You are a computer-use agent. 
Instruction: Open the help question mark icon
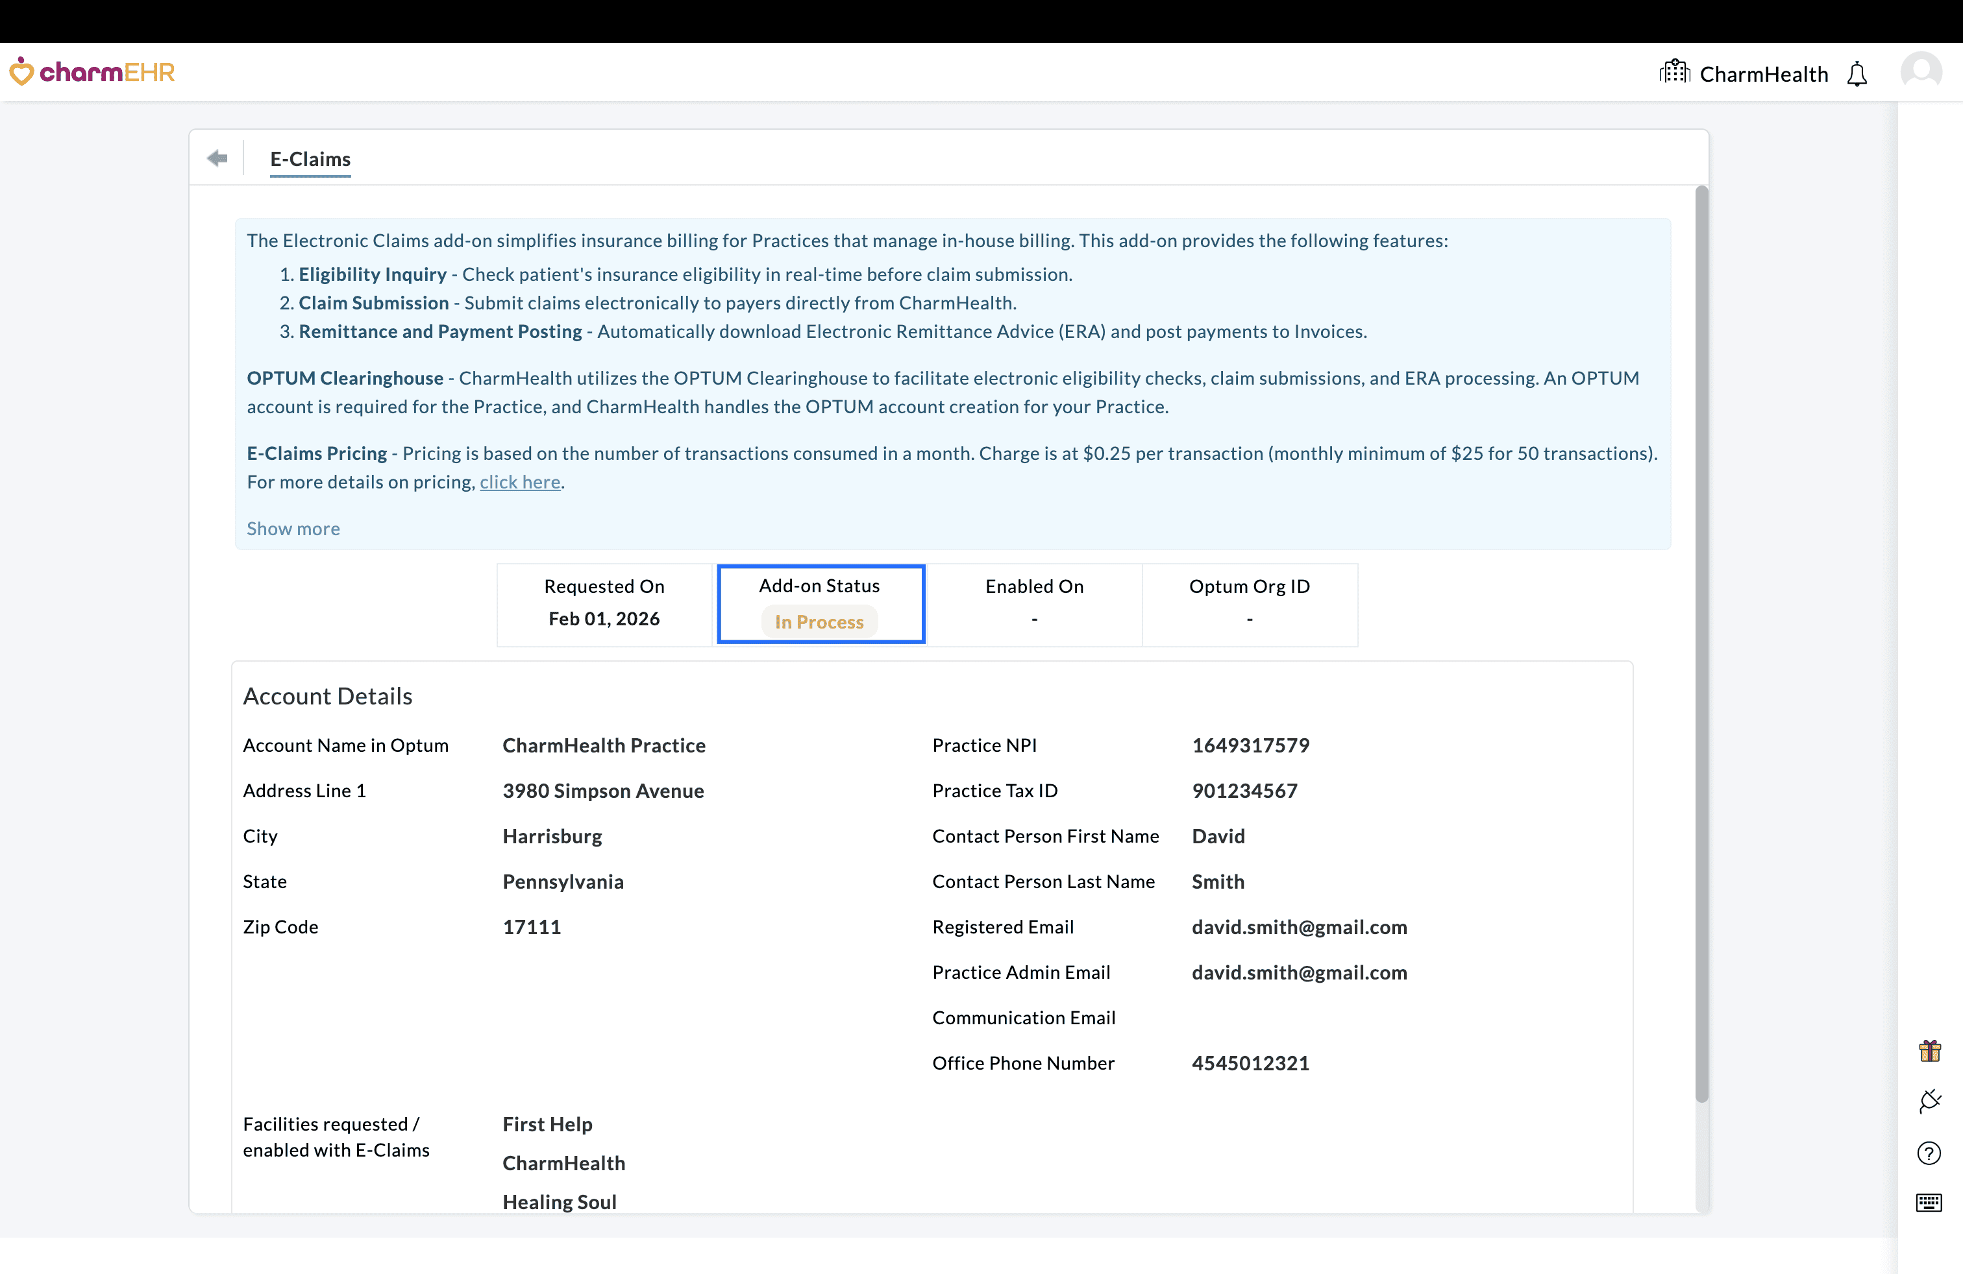click(1929, 1153)
